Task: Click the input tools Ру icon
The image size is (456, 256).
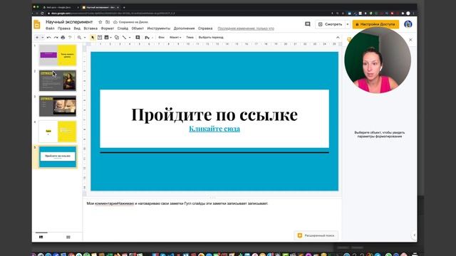Action: tap(147, 38)
